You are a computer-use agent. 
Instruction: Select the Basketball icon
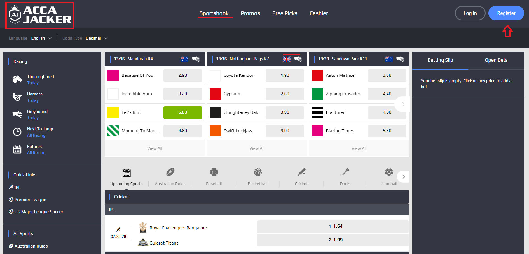(258, 172)
